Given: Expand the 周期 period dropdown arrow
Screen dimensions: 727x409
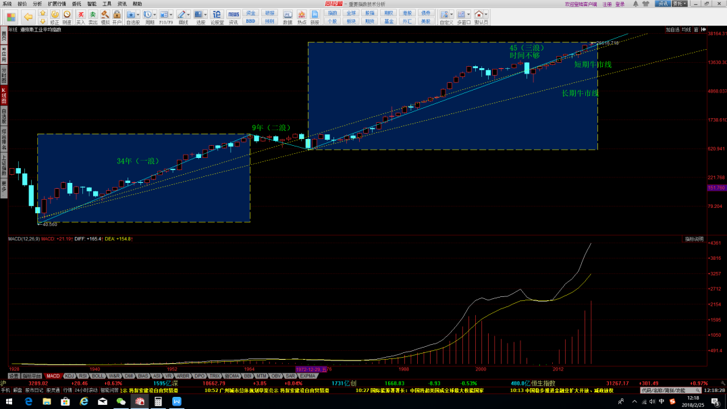Looking at the screenshot, I should coord(155,14).
